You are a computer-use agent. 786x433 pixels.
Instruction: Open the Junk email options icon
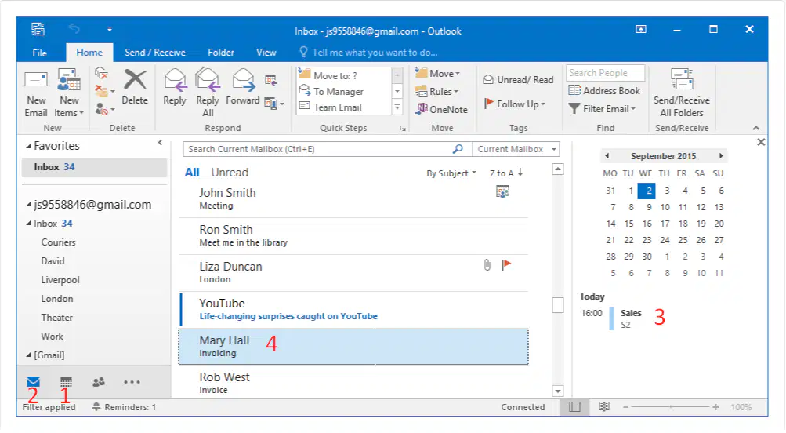point(105,109)
